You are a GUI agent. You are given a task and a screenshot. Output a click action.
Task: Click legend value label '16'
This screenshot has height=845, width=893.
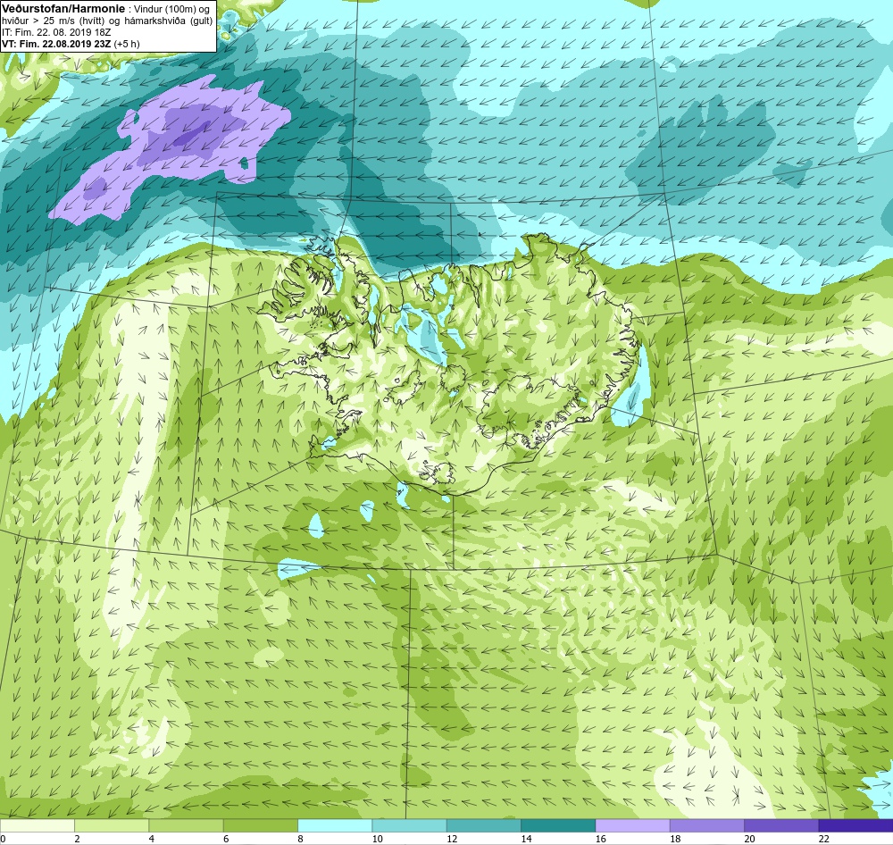tap(601, 839)
